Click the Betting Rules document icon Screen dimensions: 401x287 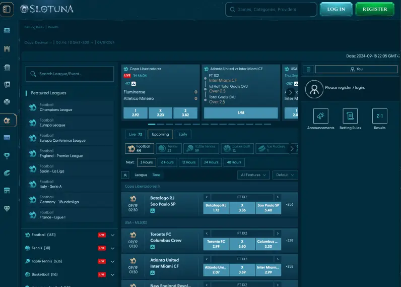tap(350, 117)
